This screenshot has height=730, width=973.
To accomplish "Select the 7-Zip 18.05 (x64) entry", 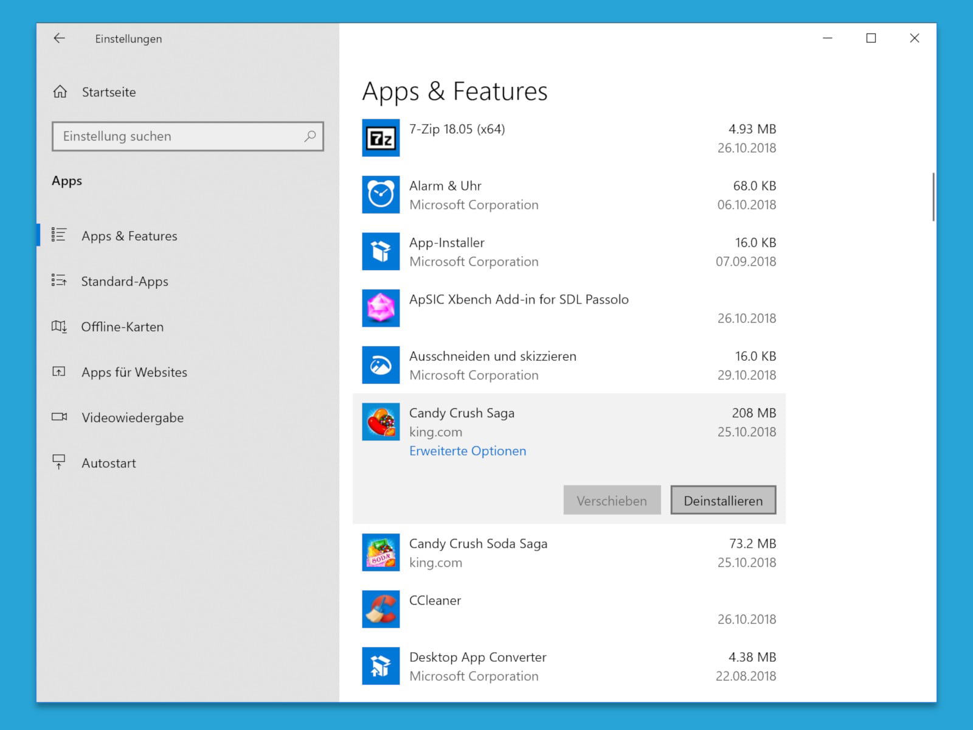I will tap(457, 129).
